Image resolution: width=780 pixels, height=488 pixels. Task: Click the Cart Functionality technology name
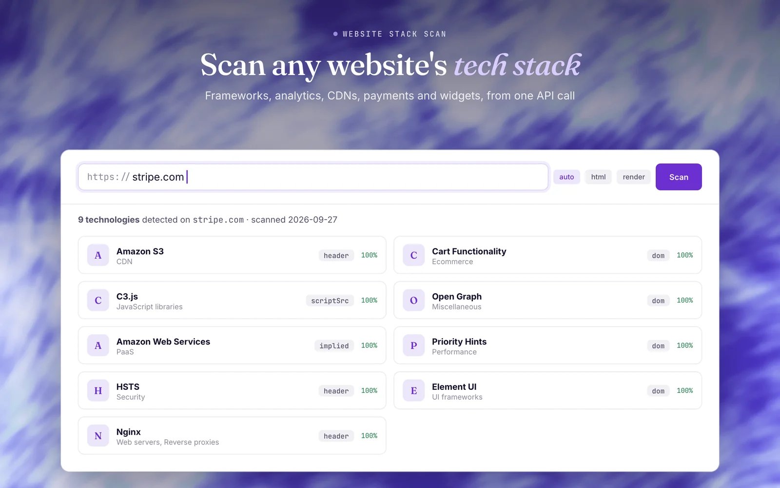point(469,251)
